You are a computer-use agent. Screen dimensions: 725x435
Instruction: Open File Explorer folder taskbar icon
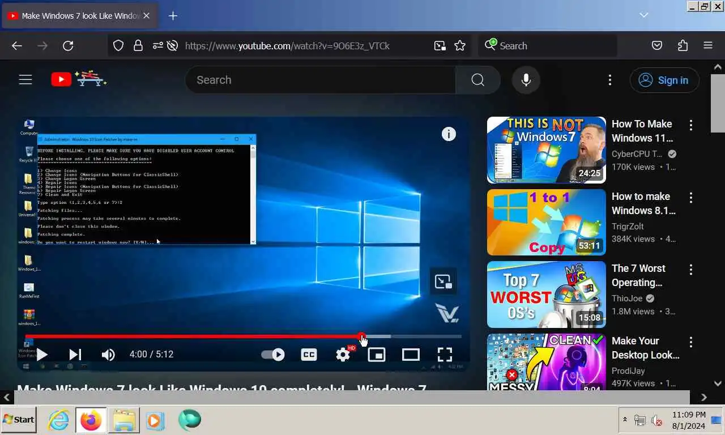(123, 420)
